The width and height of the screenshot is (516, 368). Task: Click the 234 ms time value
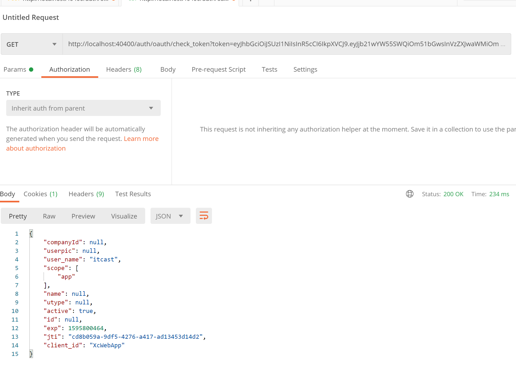[x=499, y=194]
